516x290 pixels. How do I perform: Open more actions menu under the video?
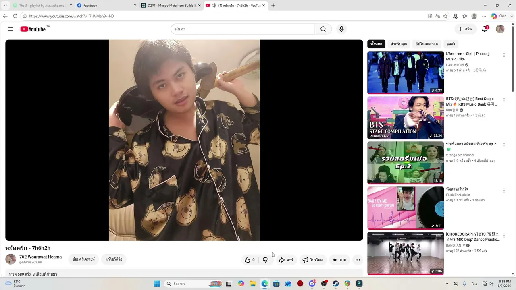358,260
